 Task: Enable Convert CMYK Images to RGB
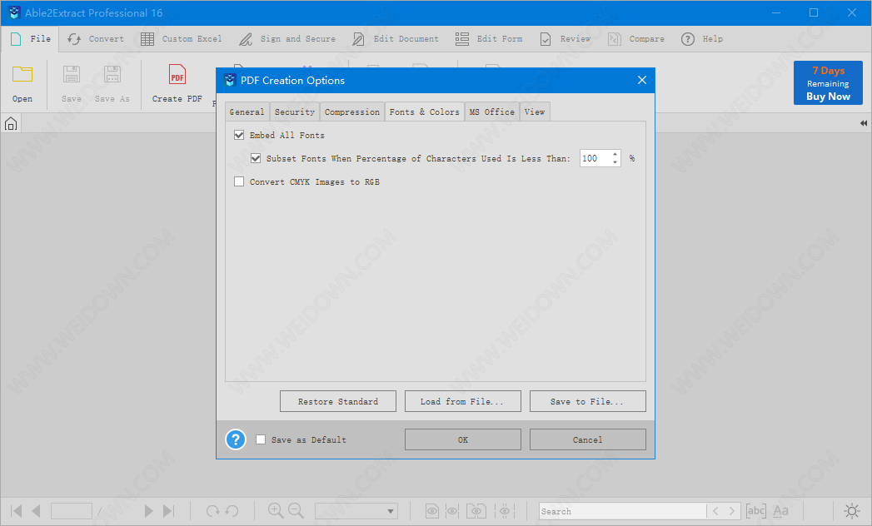click(x=239, y=181)
